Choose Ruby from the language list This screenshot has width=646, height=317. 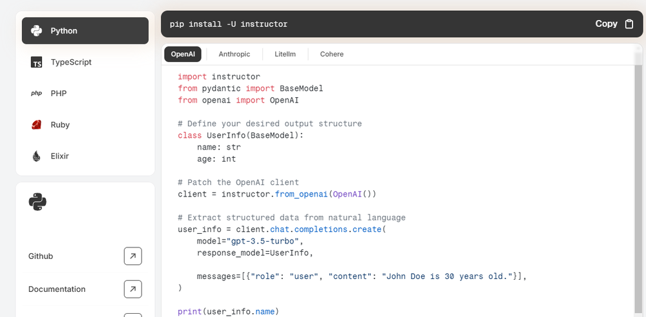pyautogui.click(x=85, y=124)
